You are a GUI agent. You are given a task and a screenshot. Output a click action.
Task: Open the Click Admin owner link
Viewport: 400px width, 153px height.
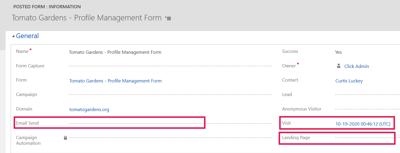356,66
